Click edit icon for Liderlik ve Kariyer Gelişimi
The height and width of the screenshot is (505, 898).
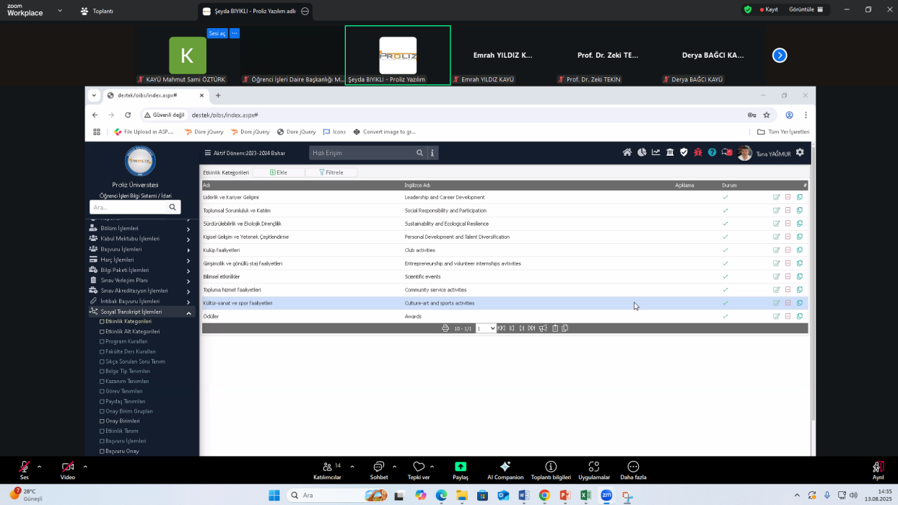point(776,197)
